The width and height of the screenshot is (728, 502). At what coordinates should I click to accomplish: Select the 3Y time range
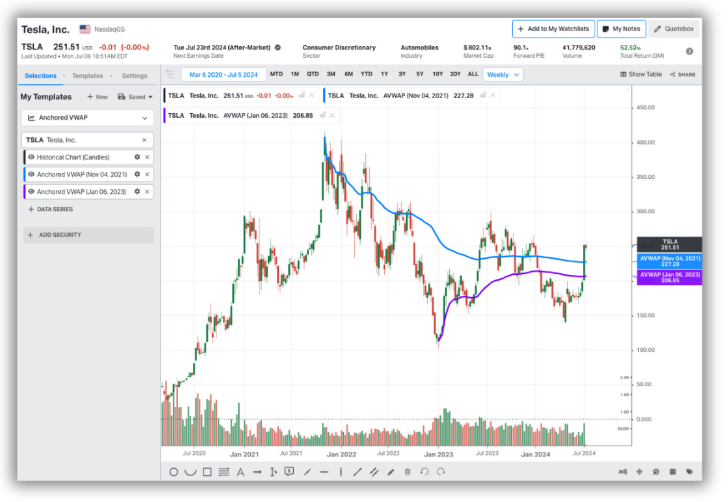tap(402, 74)
